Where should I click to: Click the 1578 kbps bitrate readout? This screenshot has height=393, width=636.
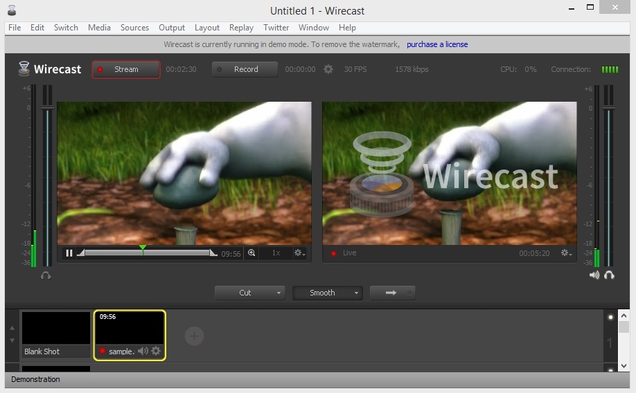[412, 69]
